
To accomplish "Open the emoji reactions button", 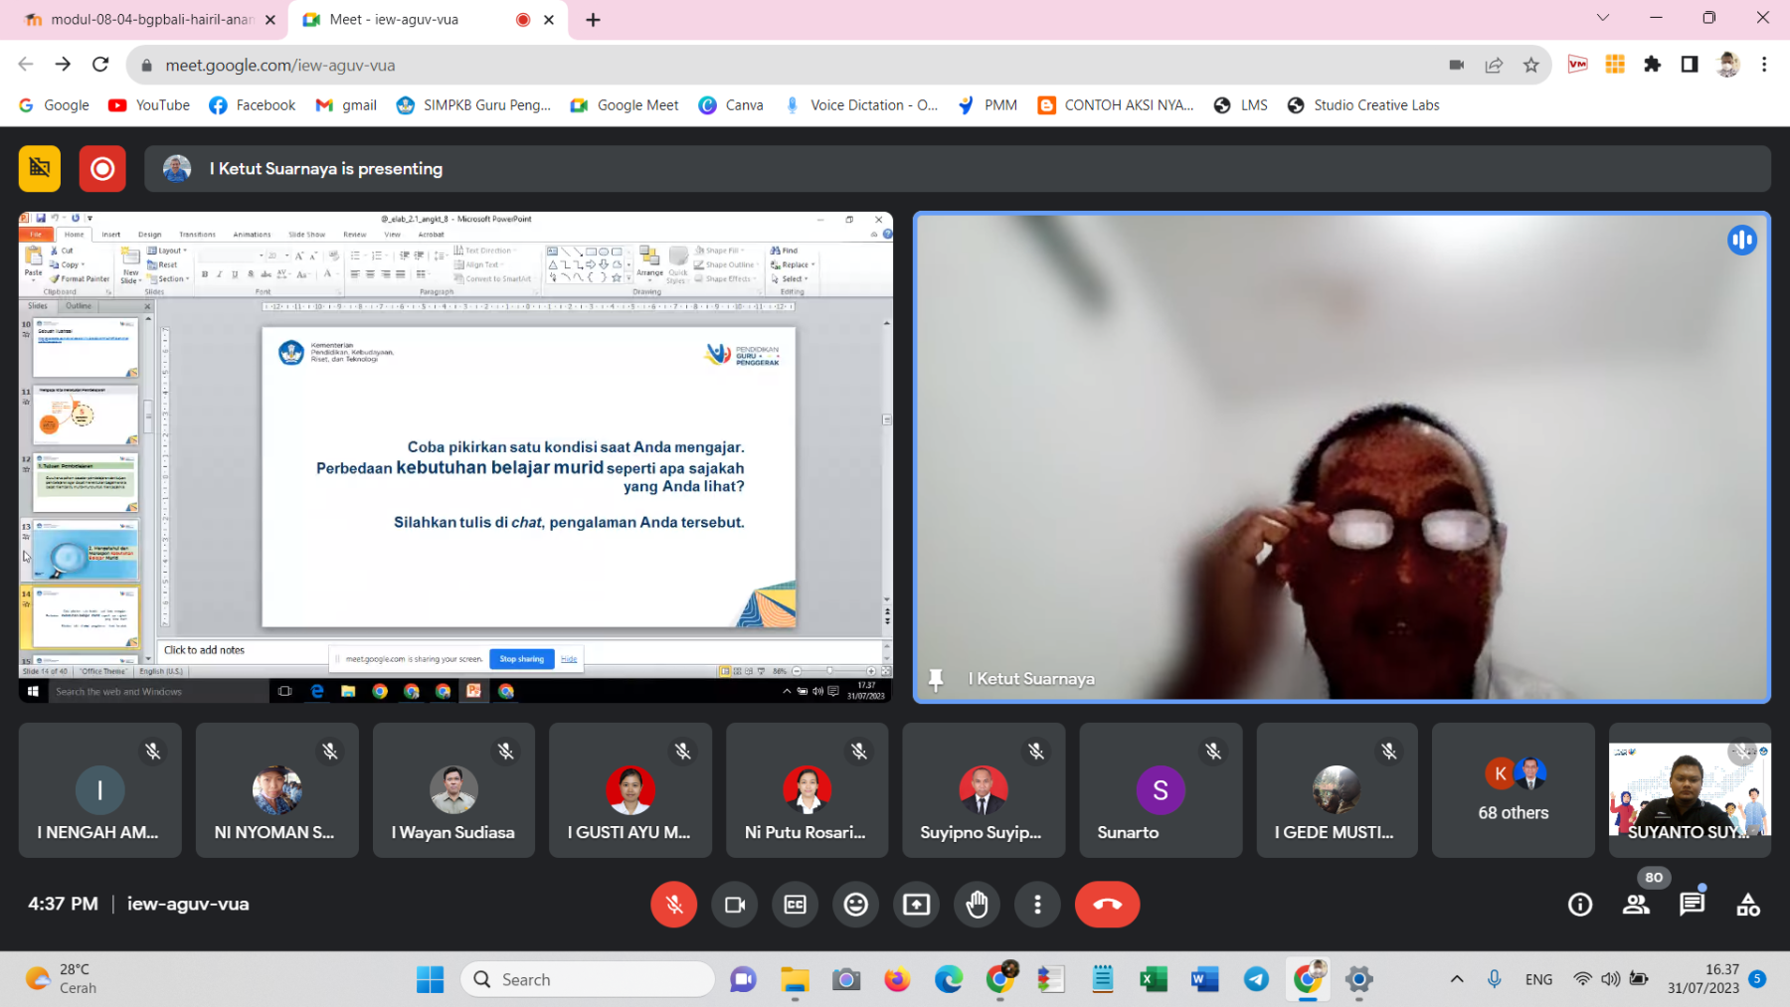I will pos(855,905).
